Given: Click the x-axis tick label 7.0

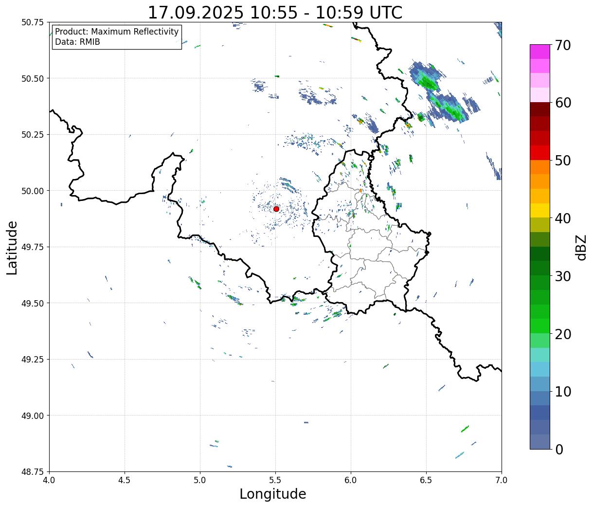Looking at the screenshot, I should [502, 480].
